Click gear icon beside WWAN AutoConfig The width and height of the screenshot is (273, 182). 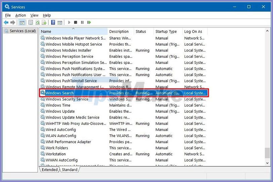[43, 160]
